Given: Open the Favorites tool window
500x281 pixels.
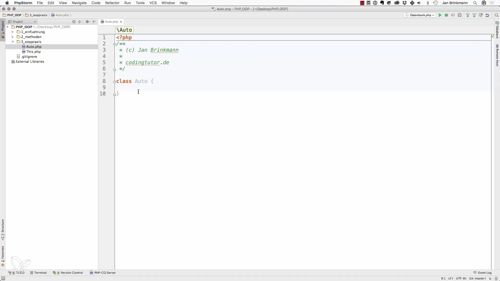Looking at the screenshot, I should [3, 256].
